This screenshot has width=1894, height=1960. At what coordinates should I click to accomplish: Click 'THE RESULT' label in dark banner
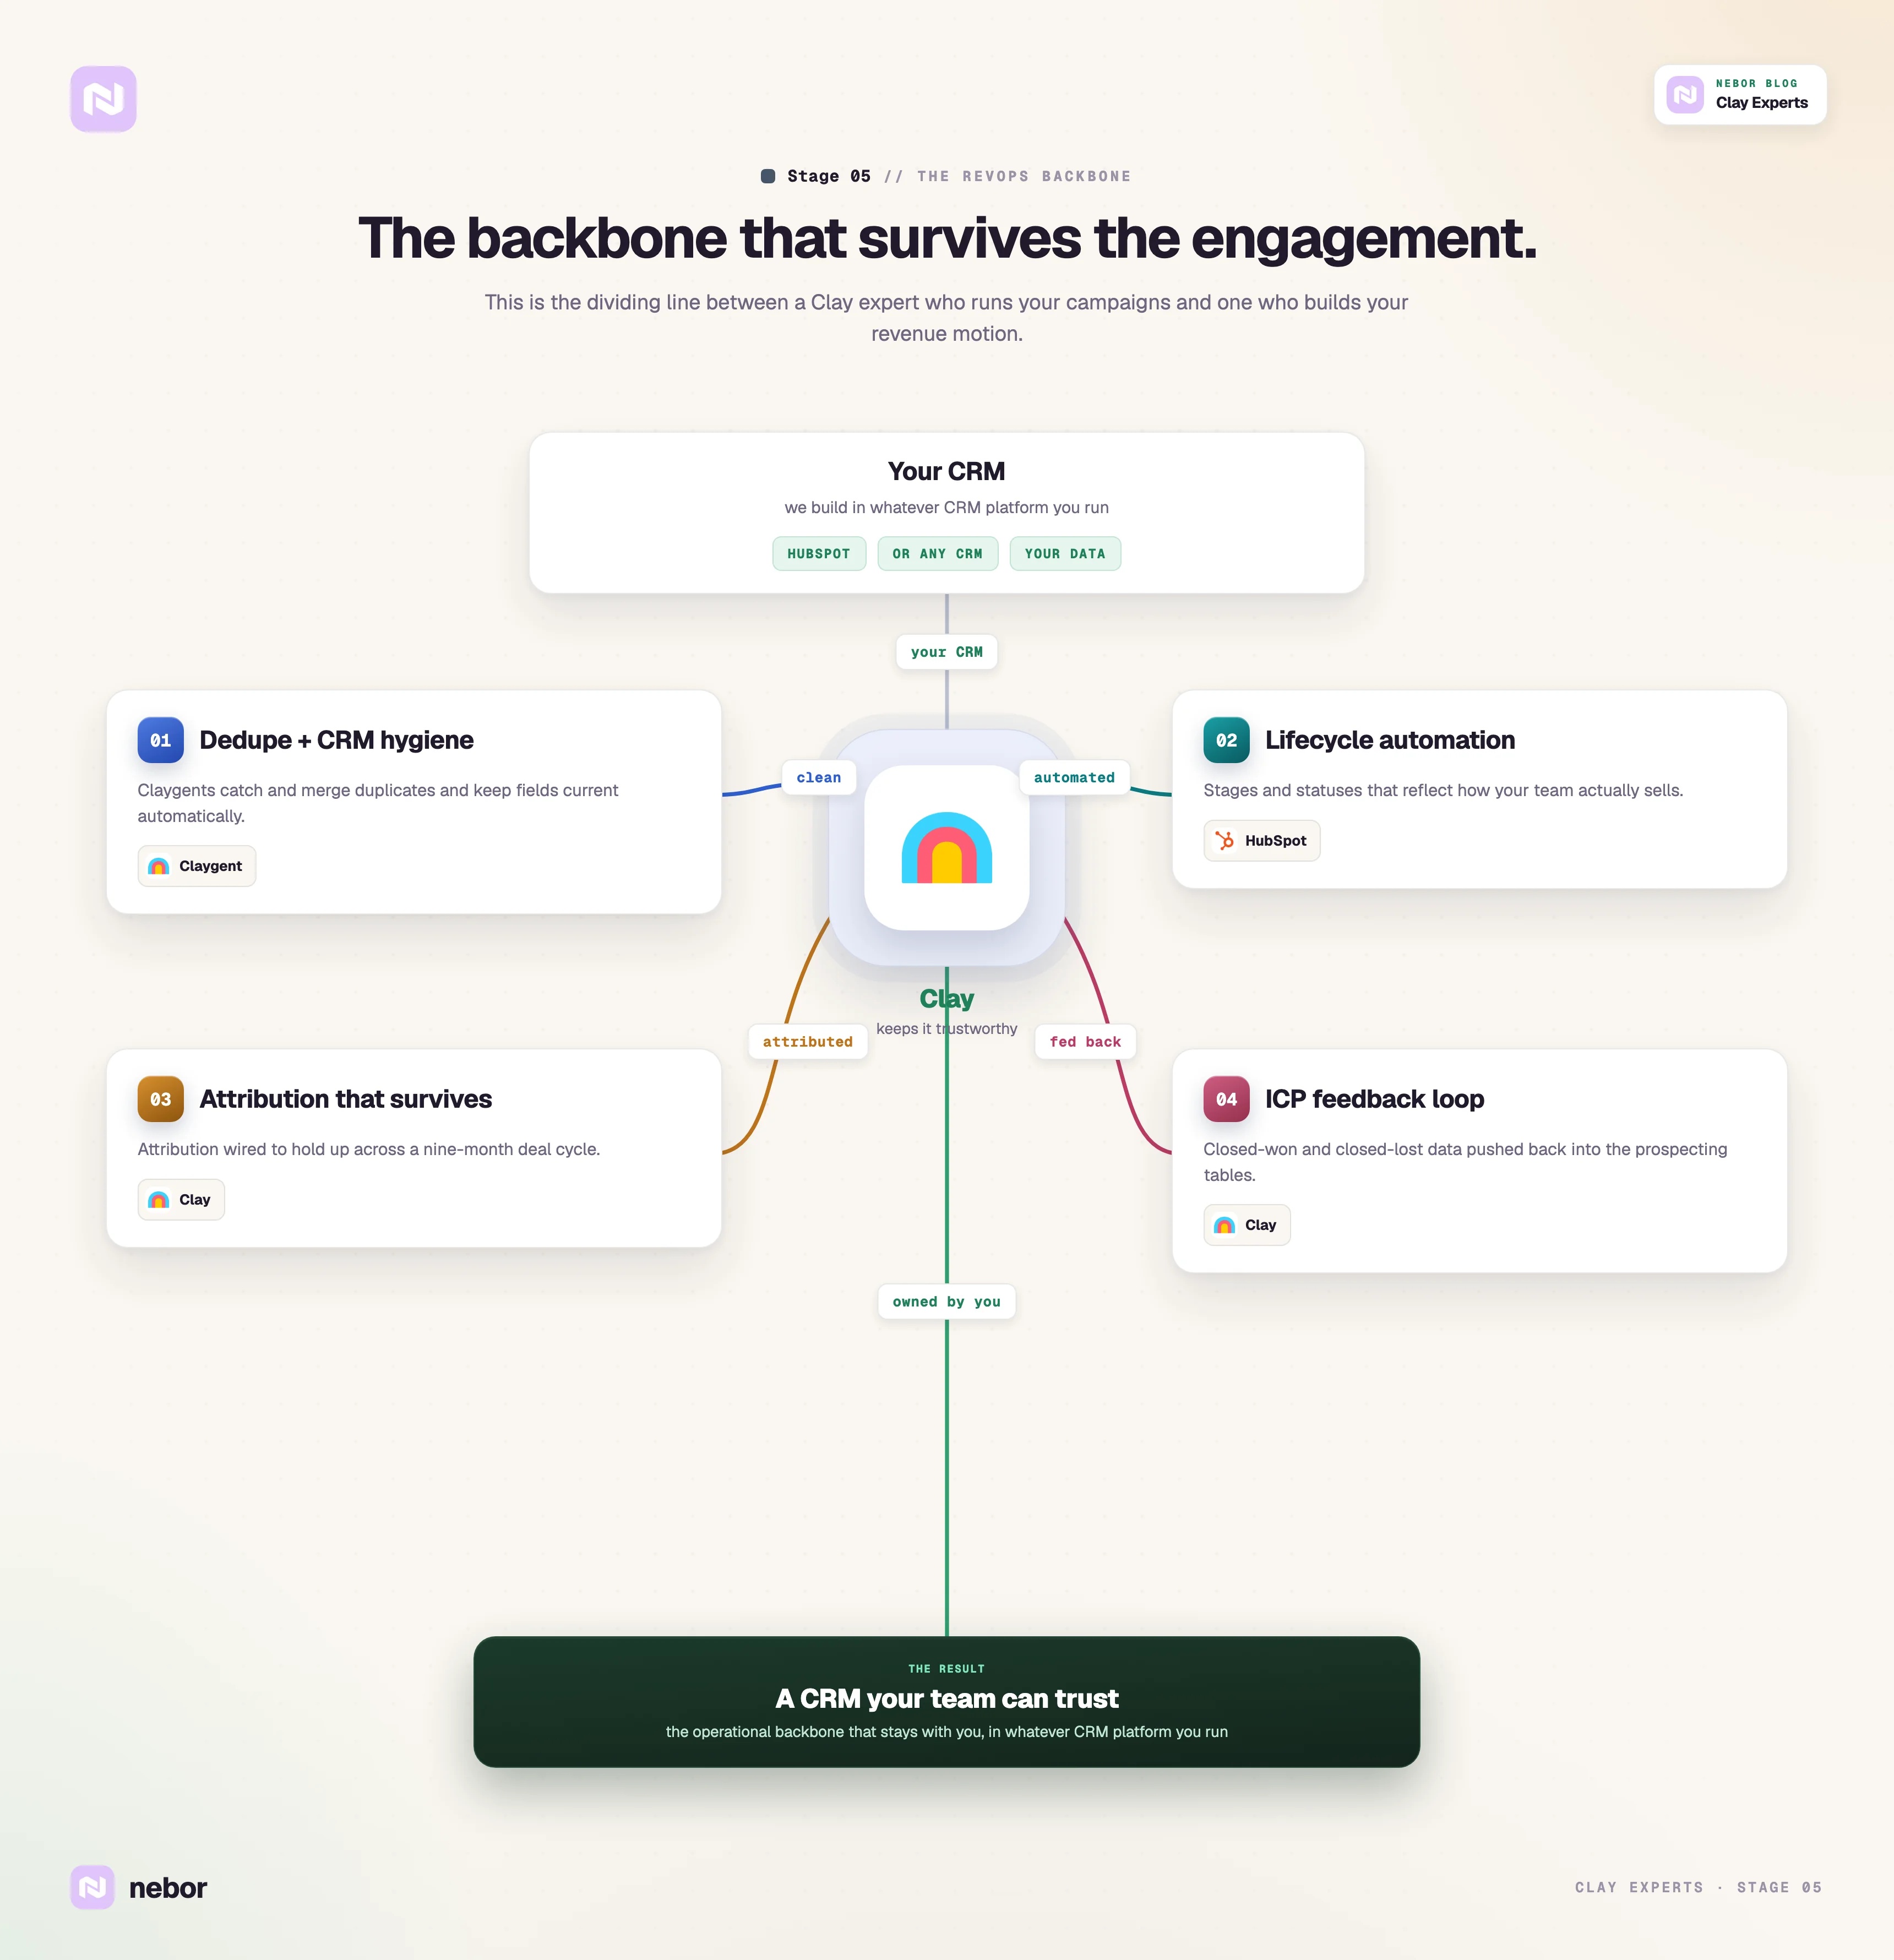pos(946,1668)
